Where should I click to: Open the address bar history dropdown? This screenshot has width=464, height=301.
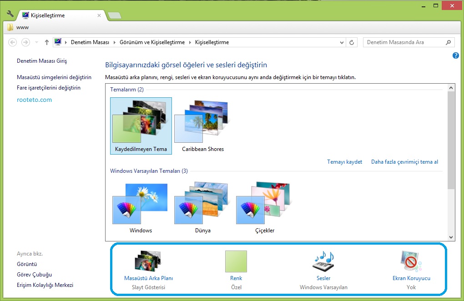(x=342, y=43)
